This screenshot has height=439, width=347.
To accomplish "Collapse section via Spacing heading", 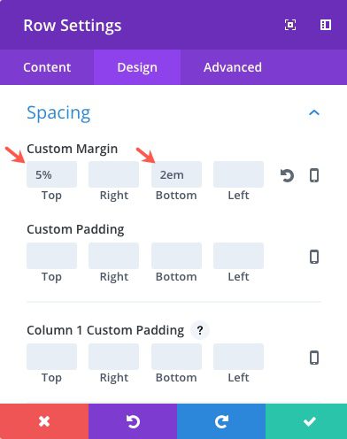I will (58, 112).
